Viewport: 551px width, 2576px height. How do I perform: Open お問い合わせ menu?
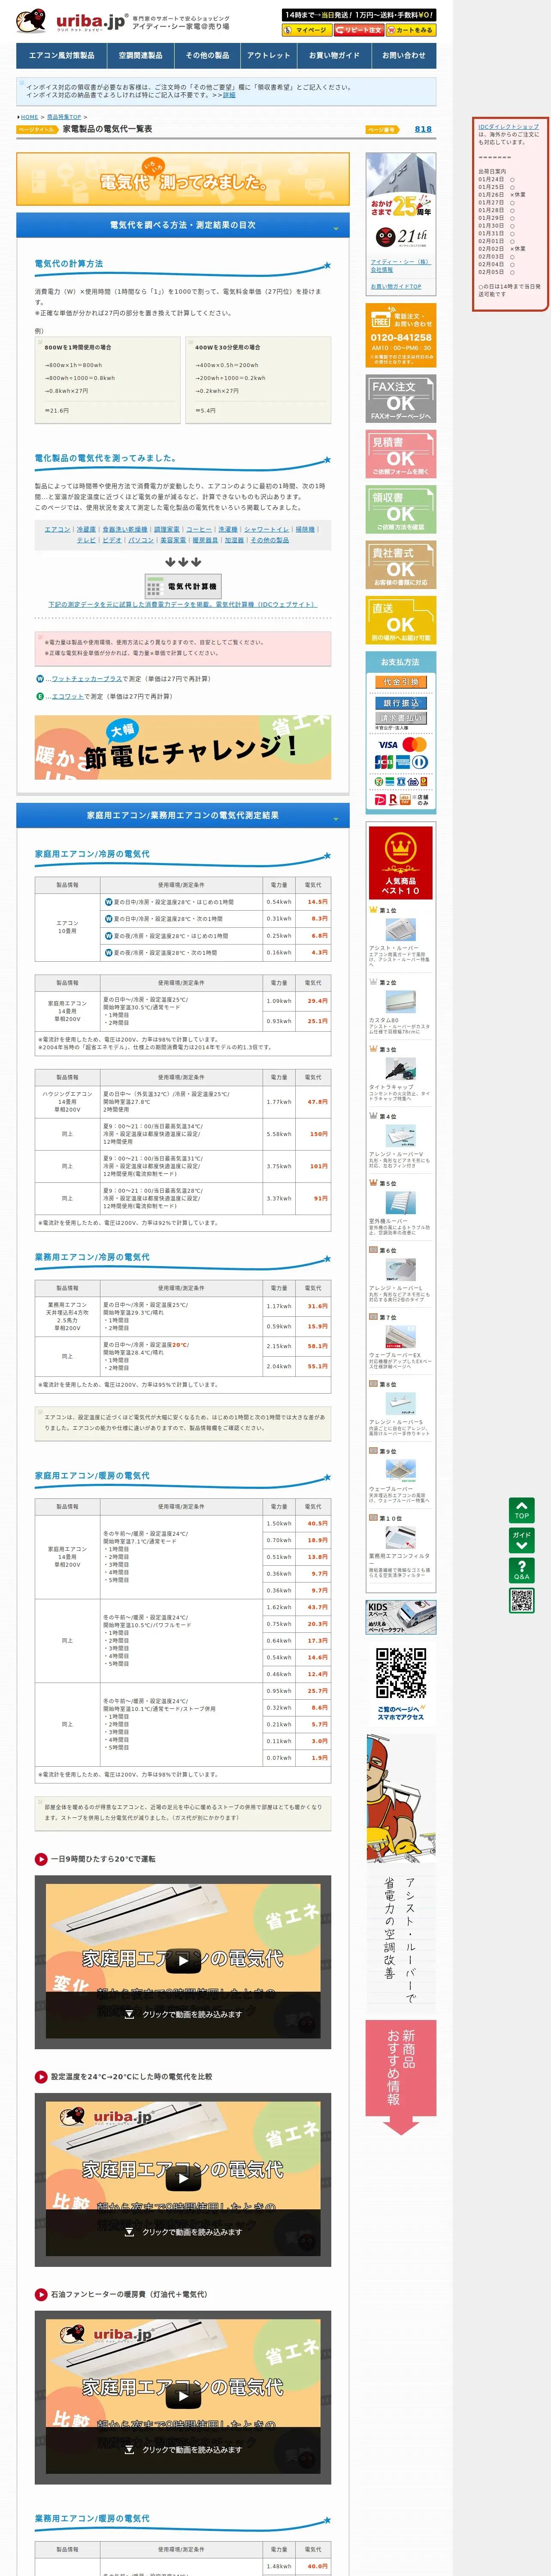(x=403, y=56)
